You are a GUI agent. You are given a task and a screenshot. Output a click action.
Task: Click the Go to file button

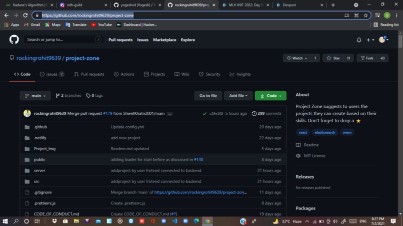tap(208, 96)
